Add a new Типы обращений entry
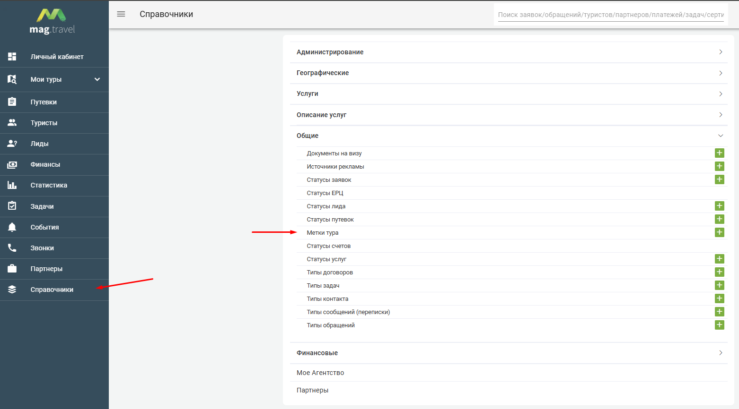This screenshot has width=739, height=409. [720, 325]
